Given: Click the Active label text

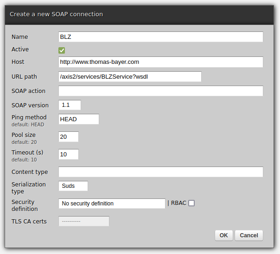Looking at the screenshot, I should click(20, 50).
